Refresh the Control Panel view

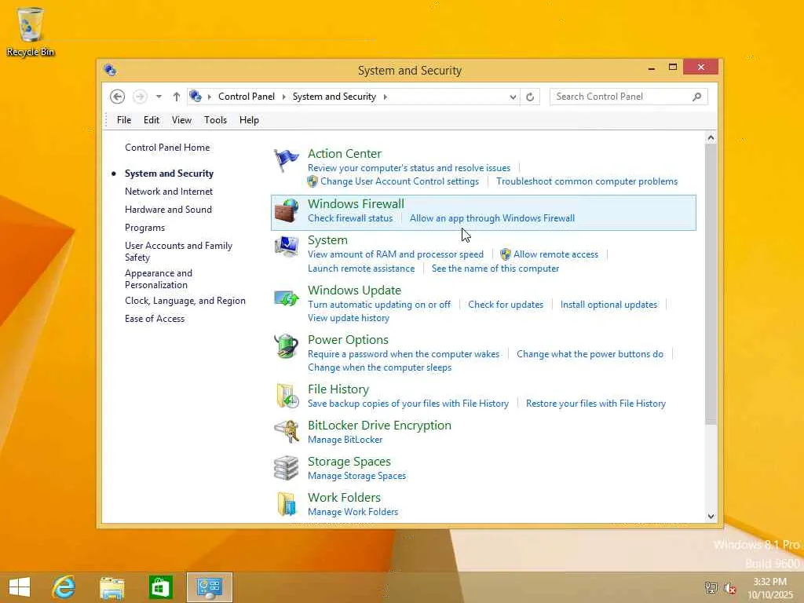point(530,97)
